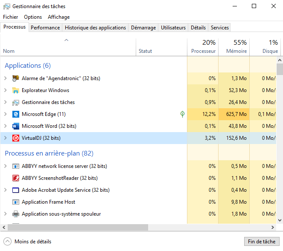Click the 0,9% processor cell
The height and width of the screenshot is (251, 283).
click(x=203, y=102)
